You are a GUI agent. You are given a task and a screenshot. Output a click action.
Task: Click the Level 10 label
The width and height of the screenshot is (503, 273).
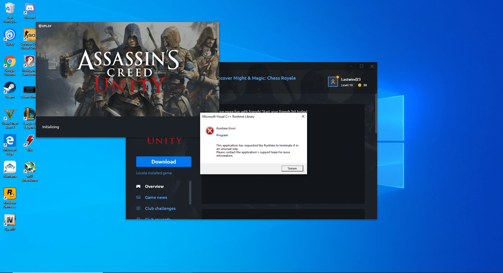tap(347, 85)
